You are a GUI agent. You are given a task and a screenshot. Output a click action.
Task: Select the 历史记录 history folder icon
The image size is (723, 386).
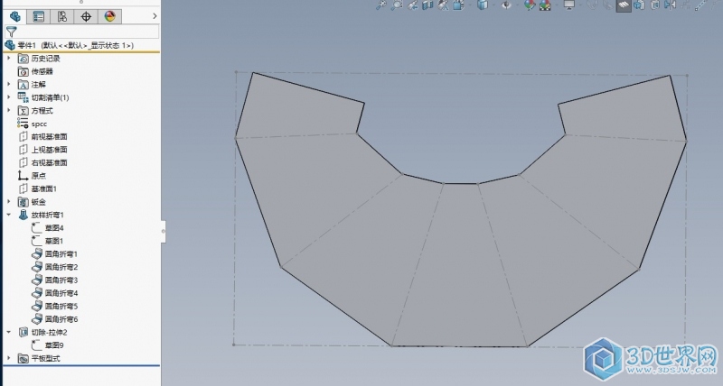(x=23, y=59)
